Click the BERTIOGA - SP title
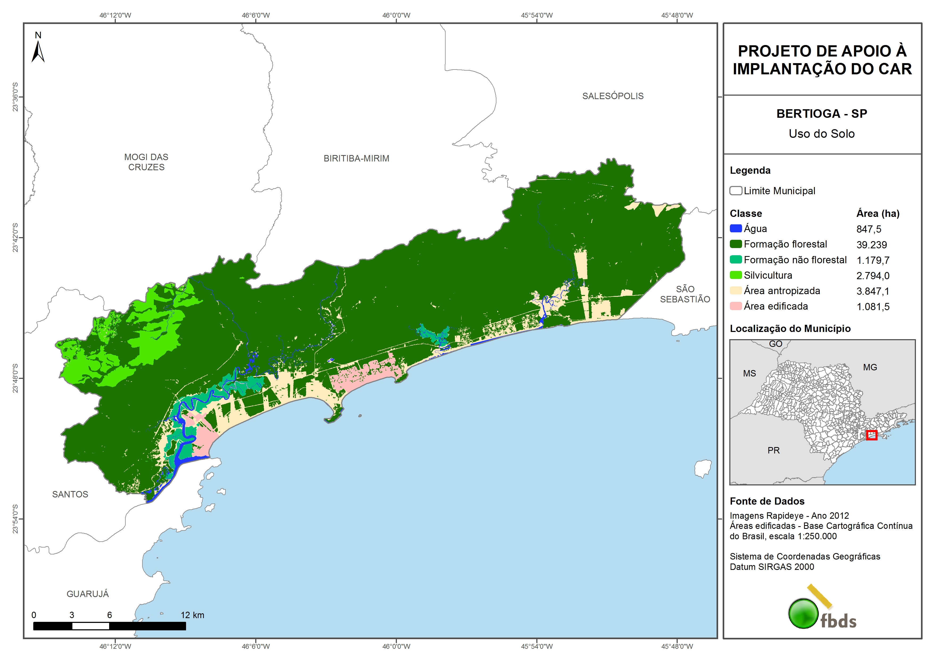934x661 pixels. coord(822,113)
